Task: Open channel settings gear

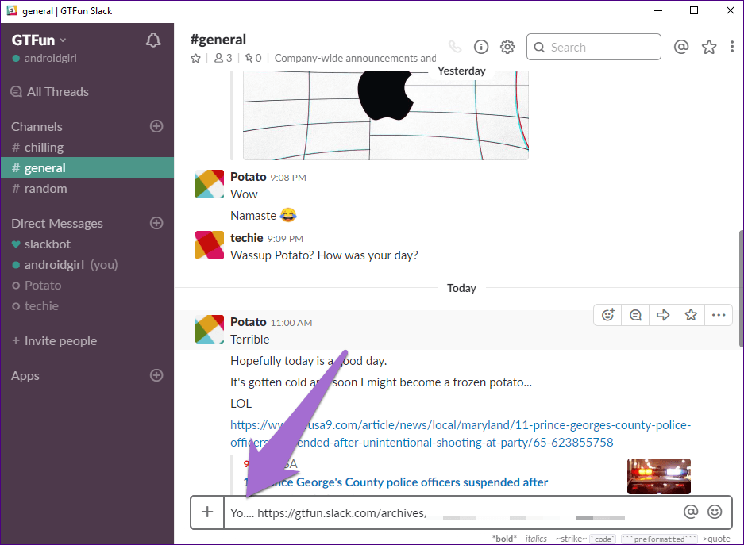Action: pyautogui.click(x=507, y=47)
